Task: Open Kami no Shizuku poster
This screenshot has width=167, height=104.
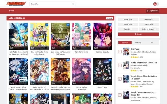Action: pos(103,36)
